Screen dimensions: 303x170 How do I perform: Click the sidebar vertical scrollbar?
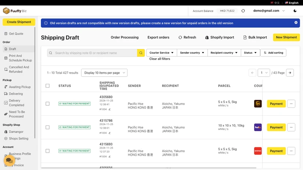[35, 83]
